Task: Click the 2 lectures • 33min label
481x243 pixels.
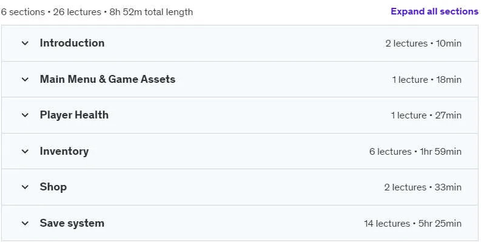Action: coord(423,187)
